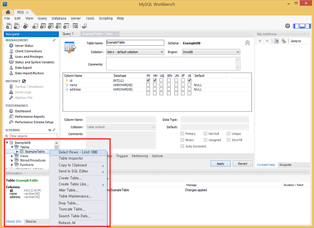Screen dimensions: 314x228
Task: Open the table Collation dropdown
Action: 135,52
